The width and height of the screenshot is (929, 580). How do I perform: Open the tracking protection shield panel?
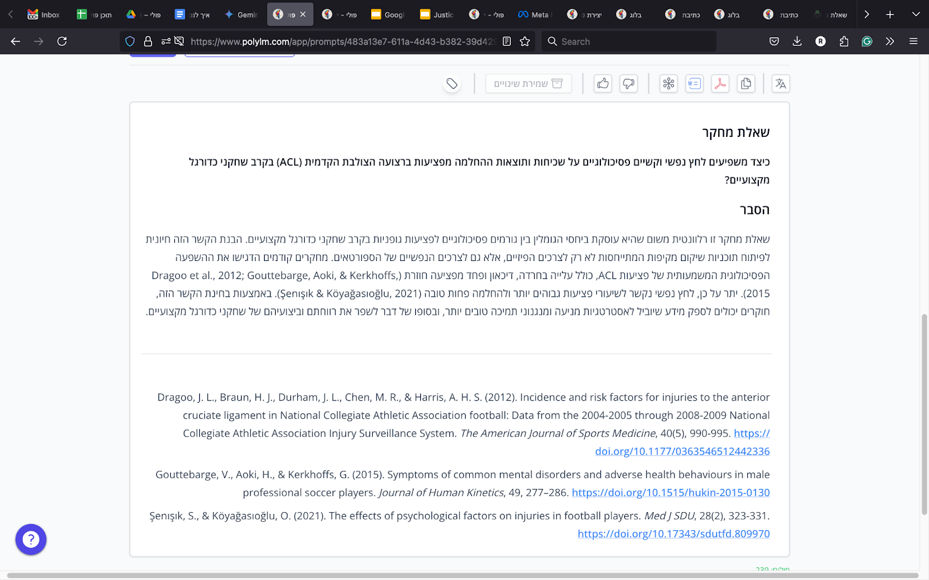coord(130,41)
